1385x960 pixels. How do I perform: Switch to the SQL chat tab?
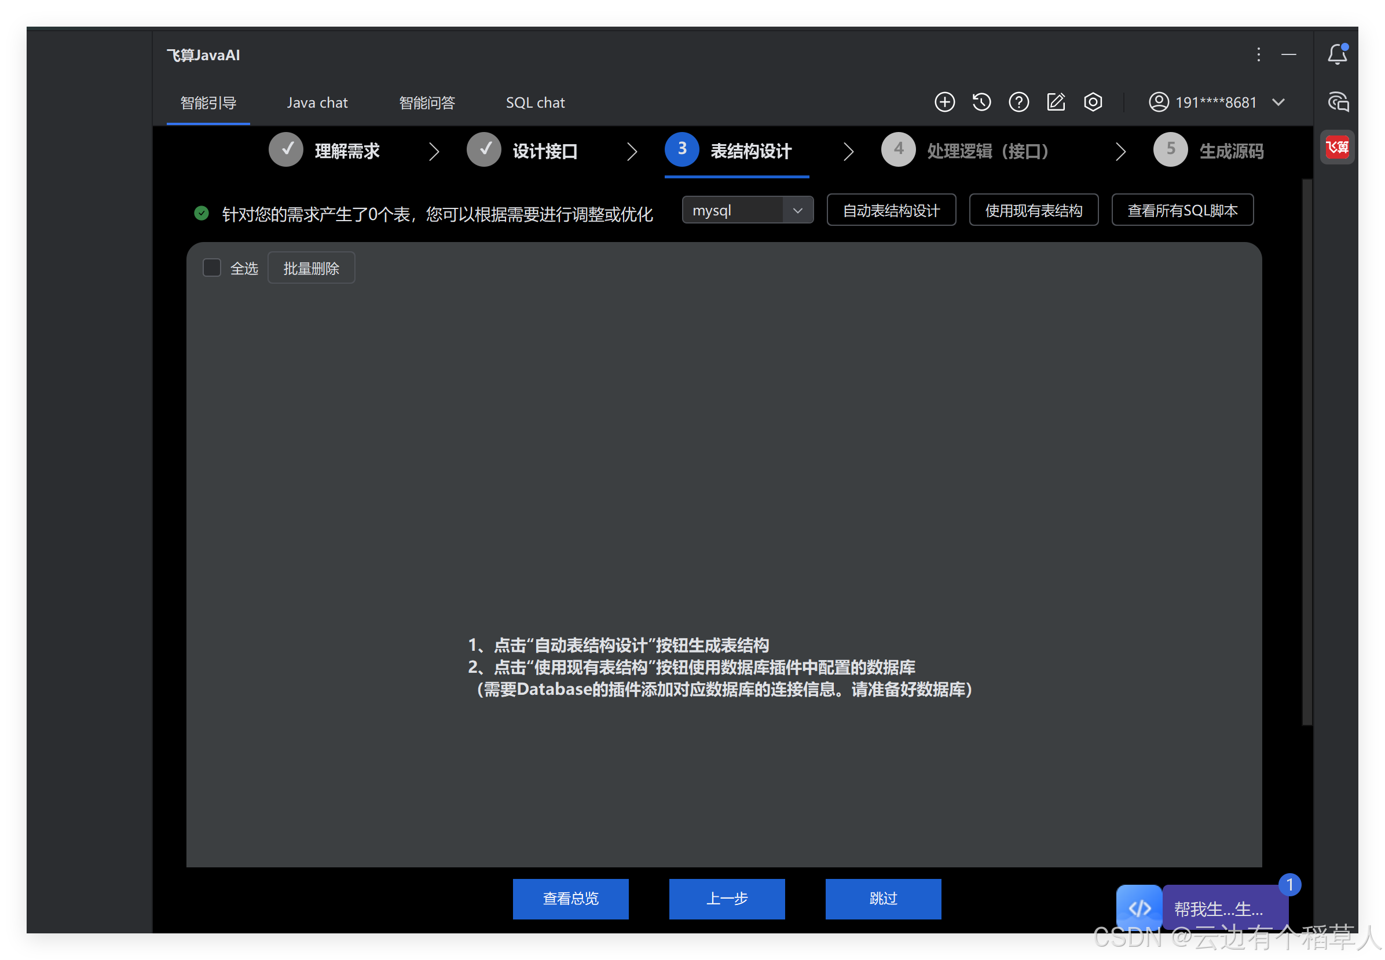pos(535,103)
